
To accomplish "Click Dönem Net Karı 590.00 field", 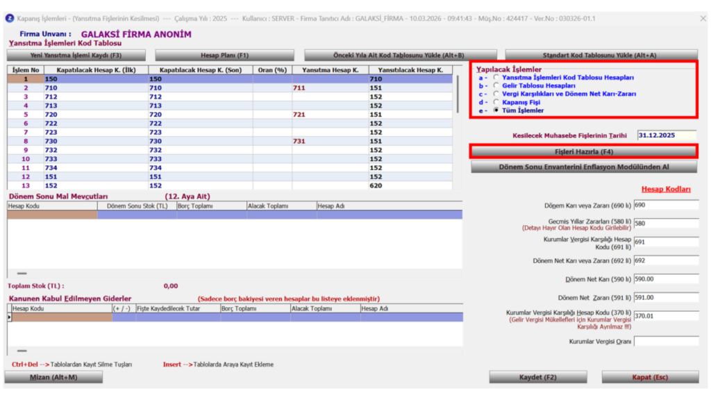I will 666,279.
